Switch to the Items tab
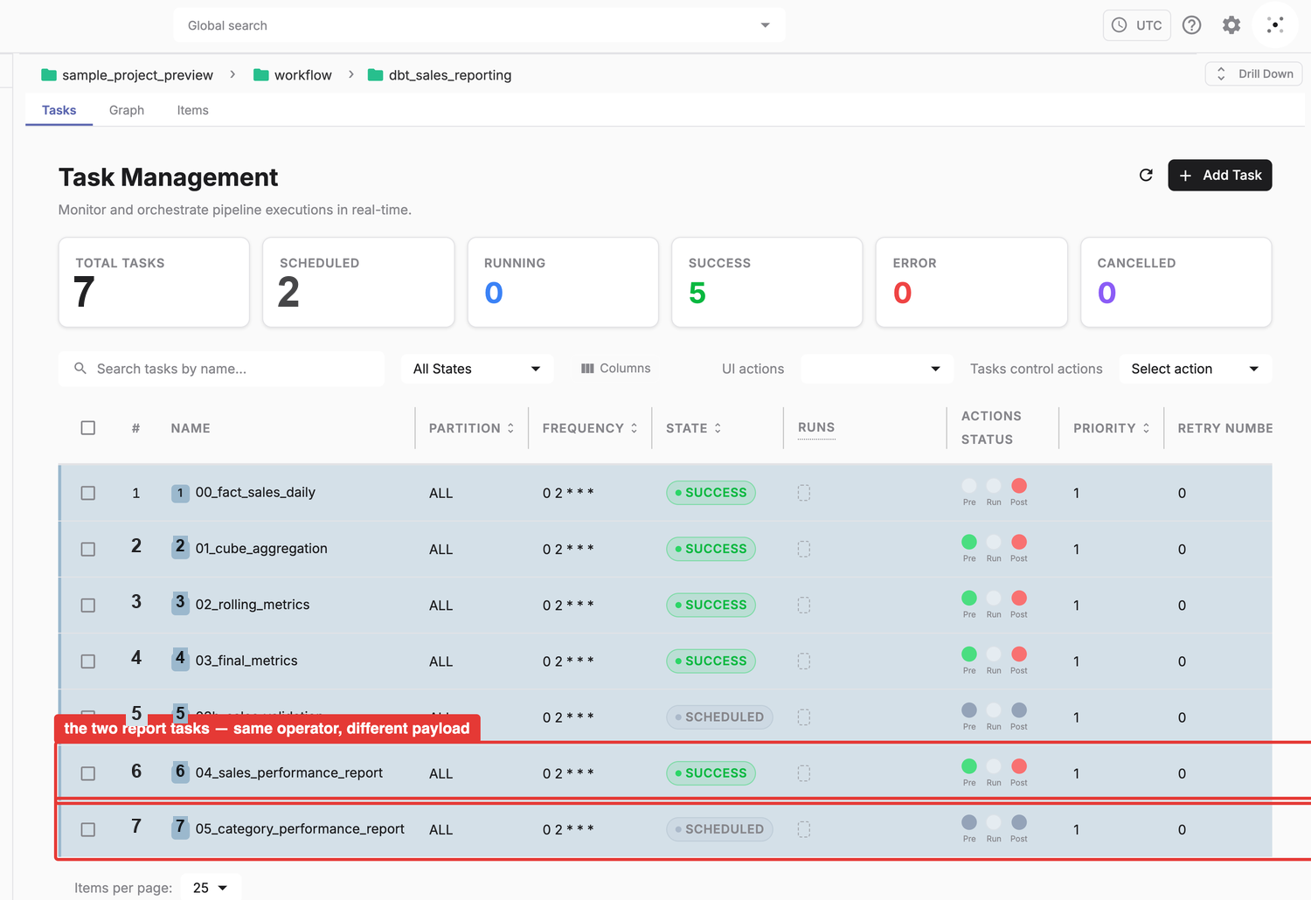 (x=192, y=110)
